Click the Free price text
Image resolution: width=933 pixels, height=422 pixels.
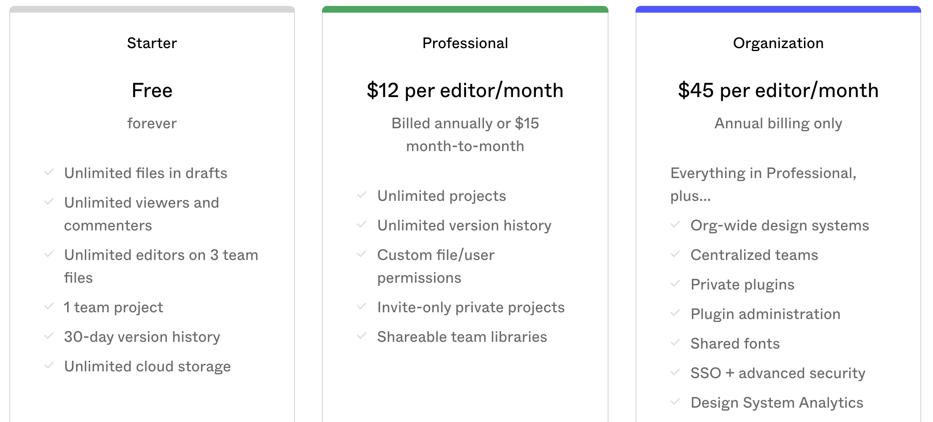point(152,90)
